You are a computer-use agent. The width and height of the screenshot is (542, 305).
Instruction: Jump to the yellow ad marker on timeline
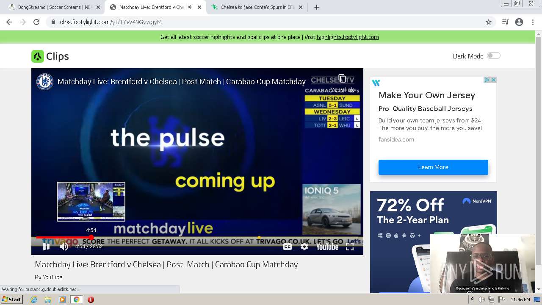[259, 238]
